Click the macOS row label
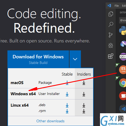Screen dimensions: 126x126 [x=17, y=83]
